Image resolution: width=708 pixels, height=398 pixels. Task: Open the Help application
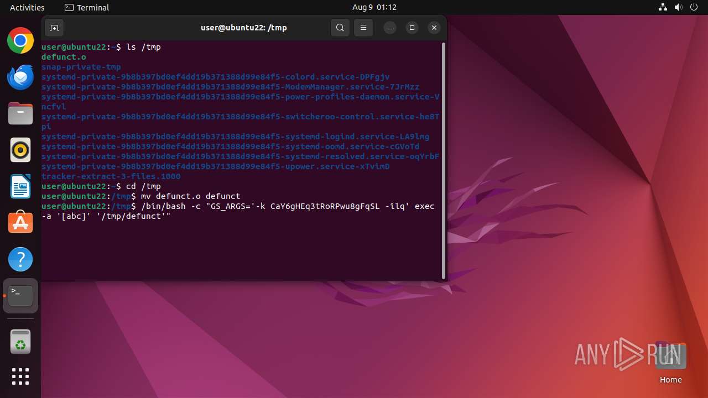coord(20,259)
